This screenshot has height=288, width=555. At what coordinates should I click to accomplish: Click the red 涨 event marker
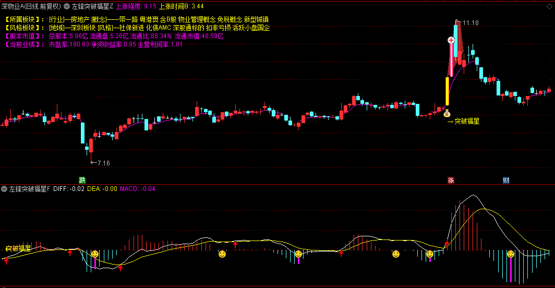[x=451, y=181]
